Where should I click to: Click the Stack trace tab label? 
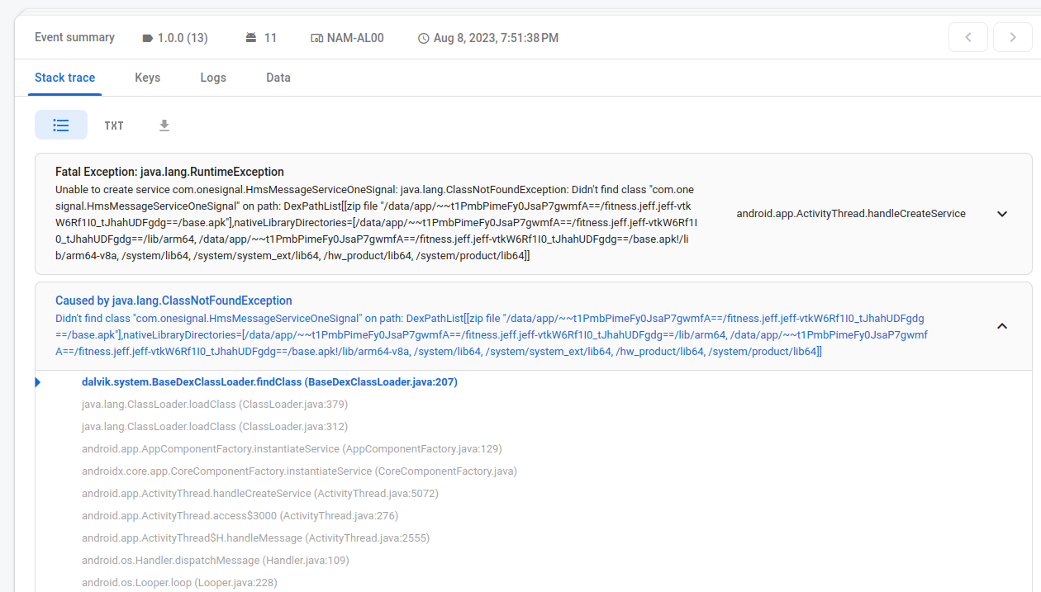click(64, 77)
